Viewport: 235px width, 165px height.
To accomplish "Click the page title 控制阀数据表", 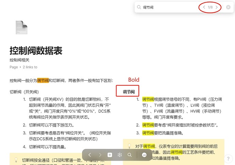I will coord(36,51).
